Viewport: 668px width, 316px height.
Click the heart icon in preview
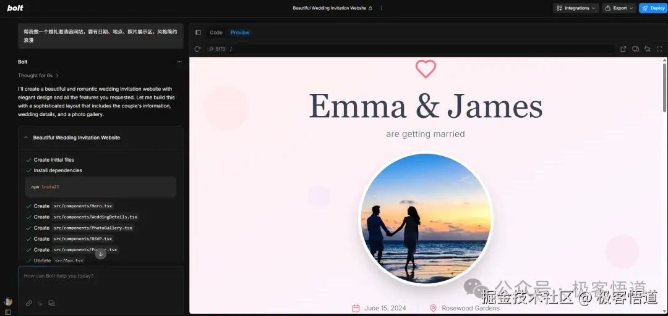point(426,69)
